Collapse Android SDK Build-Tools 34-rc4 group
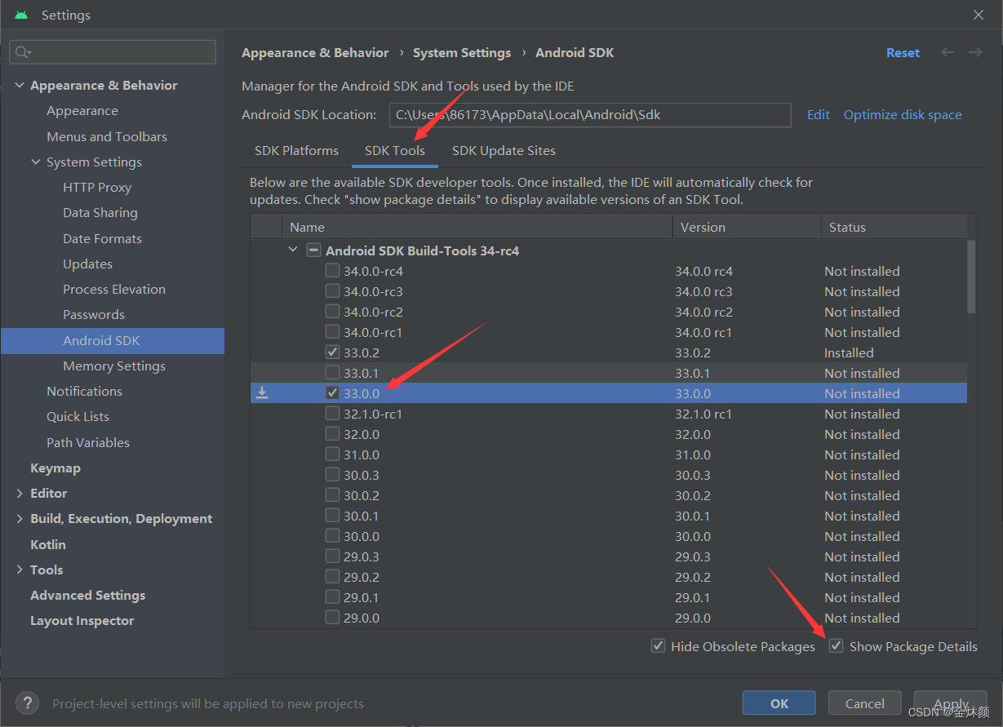This screenshot has height=727, width=1003. [293, 250]
